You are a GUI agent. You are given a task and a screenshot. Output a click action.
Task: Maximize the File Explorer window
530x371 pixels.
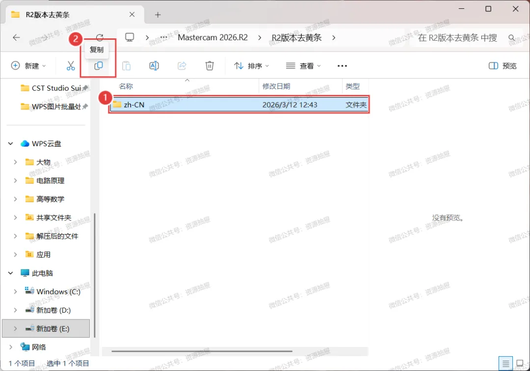pyautogui.click(x=488, y=9)
